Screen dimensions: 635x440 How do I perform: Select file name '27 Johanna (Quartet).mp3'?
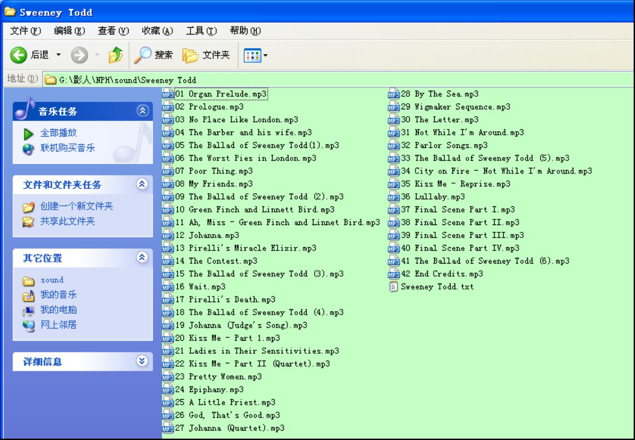pos(230,429)
